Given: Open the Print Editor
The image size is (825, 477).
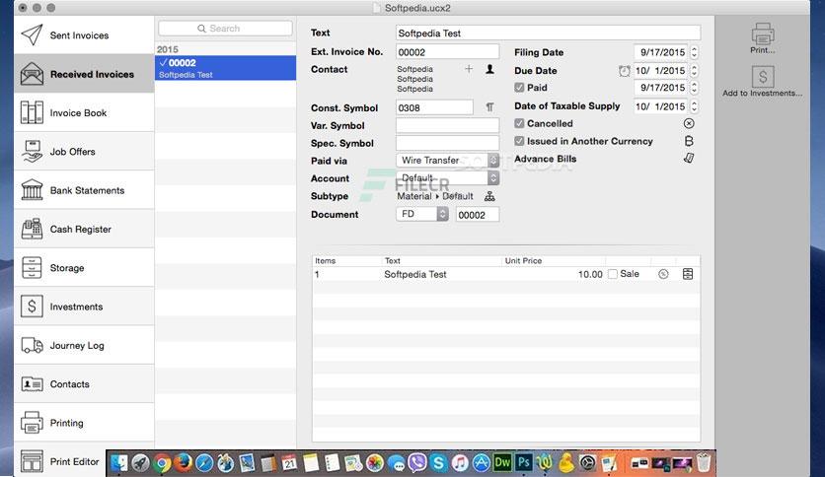Looking at the screenshot, I should point(60,461).
